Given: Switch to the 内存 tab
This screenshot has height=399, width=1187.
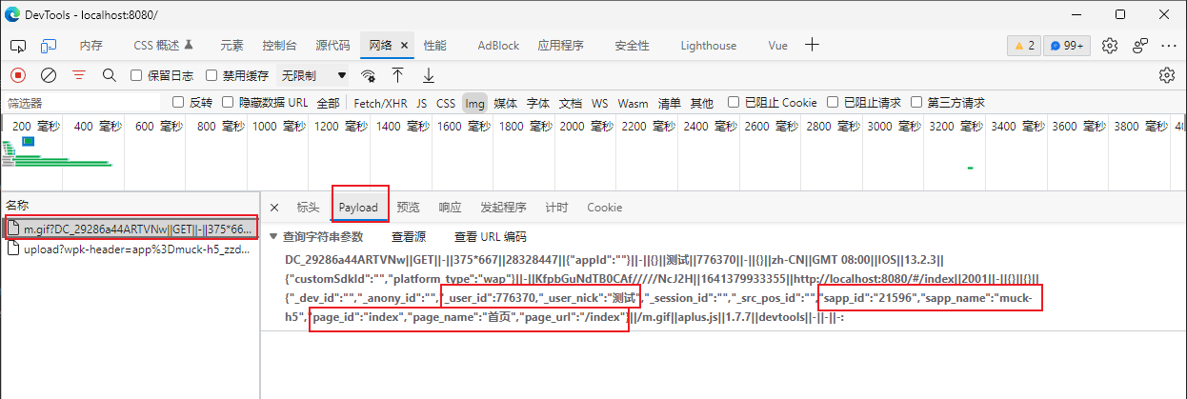Looking at the screenshot, I should (x=91, y=46).
